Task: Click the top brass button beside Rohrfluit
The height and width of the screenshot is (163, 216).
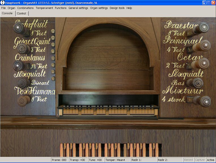Action: [x=53, y=31]
